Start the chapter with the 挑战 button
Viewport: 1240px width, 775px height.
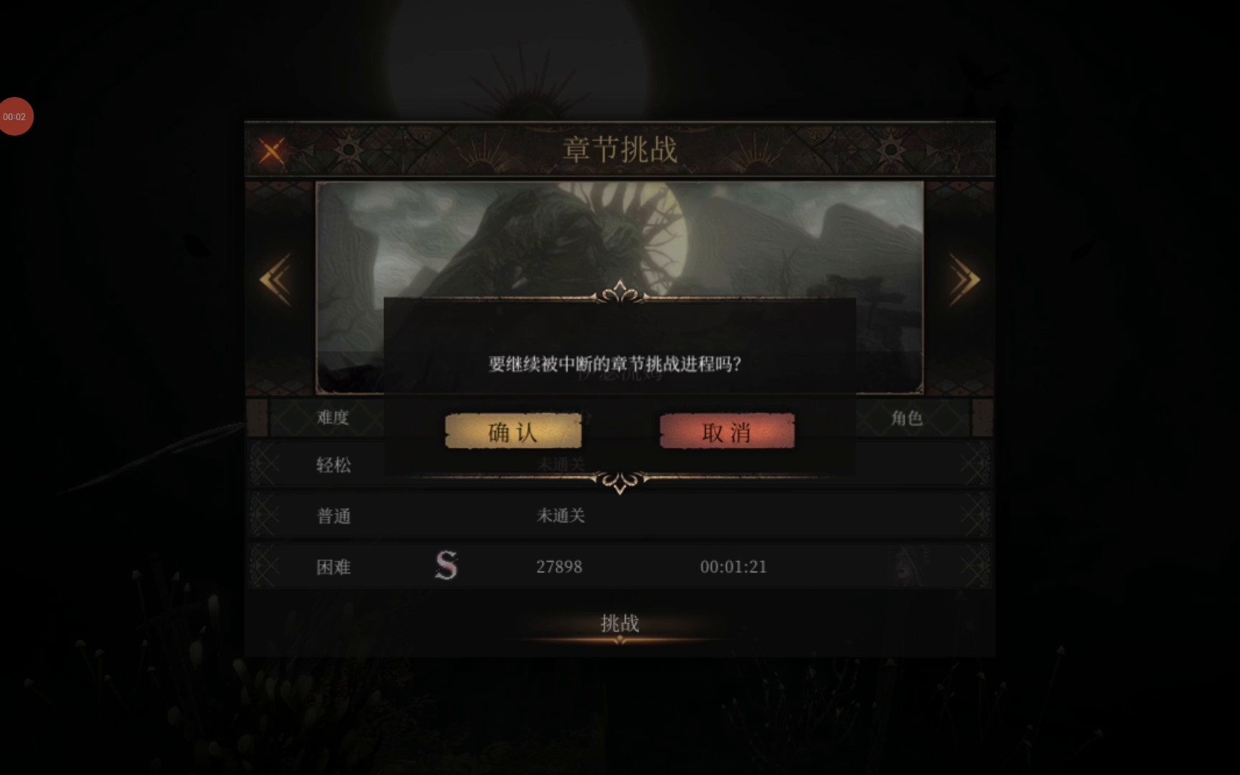coord(620,624)
